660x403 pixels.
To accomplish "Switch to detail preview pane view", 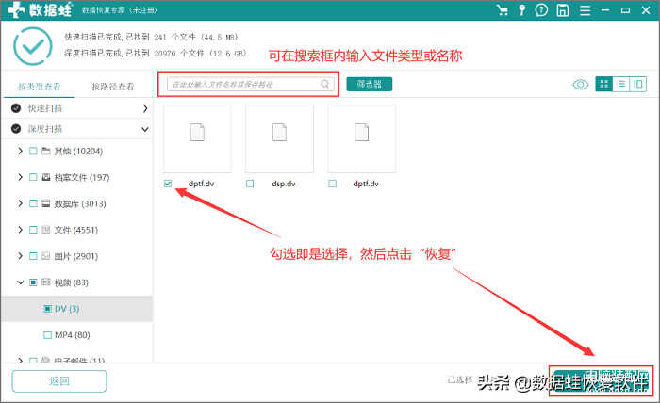I will click(x=638, y=84).
